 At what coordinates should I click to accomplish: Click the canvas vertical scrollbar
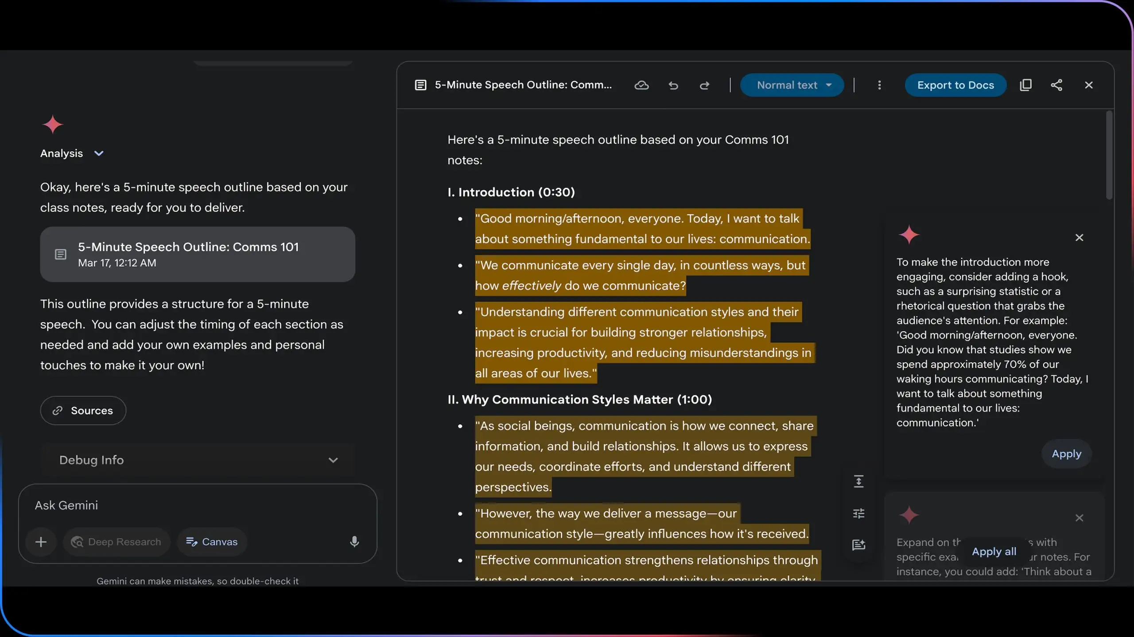click(x=1109, y=156)
